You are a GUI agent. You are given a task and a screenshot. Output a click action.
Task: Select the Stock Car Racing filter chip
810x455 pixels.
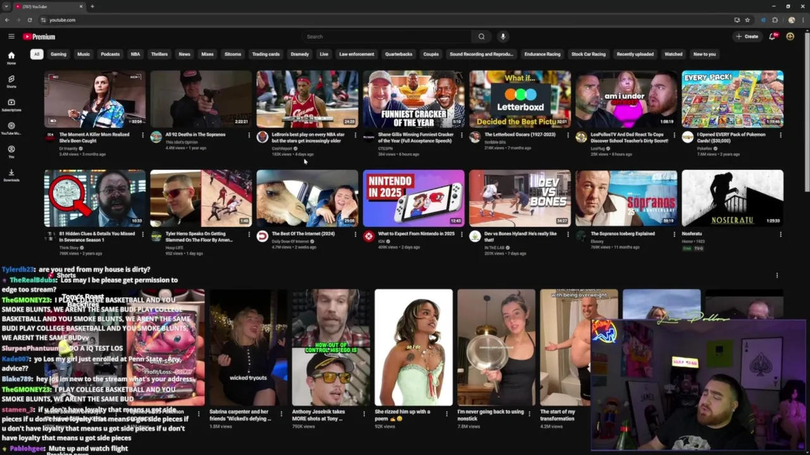point(589,54)
